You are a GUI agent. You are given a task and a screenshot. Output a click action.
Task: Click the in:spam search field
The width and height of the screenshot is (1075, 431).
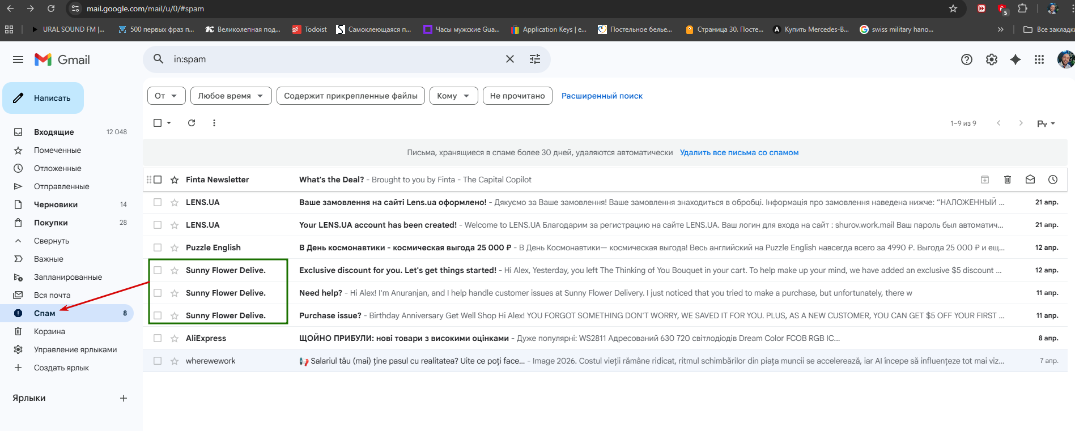pos(334,59)
